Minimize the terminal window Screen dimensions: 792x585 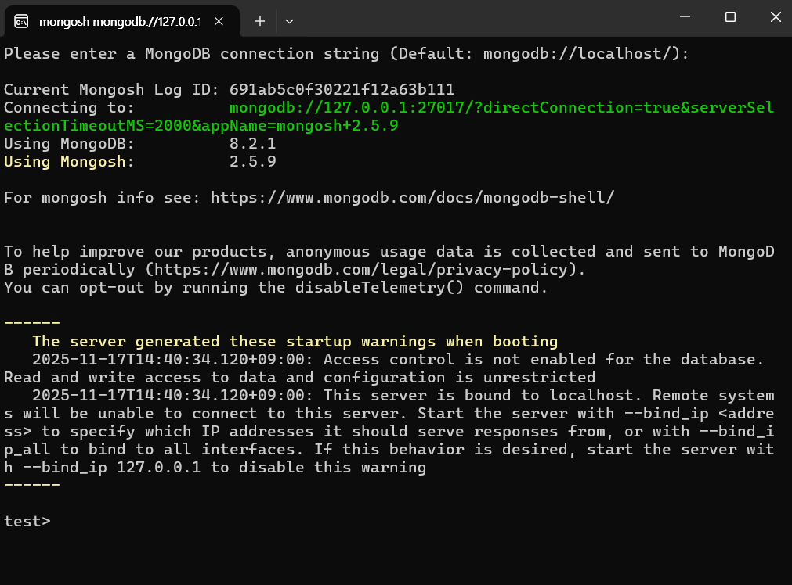click(685, 17)
